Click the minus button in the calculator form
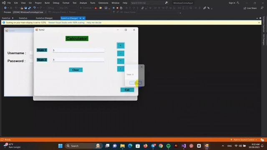 click(121, 53)
